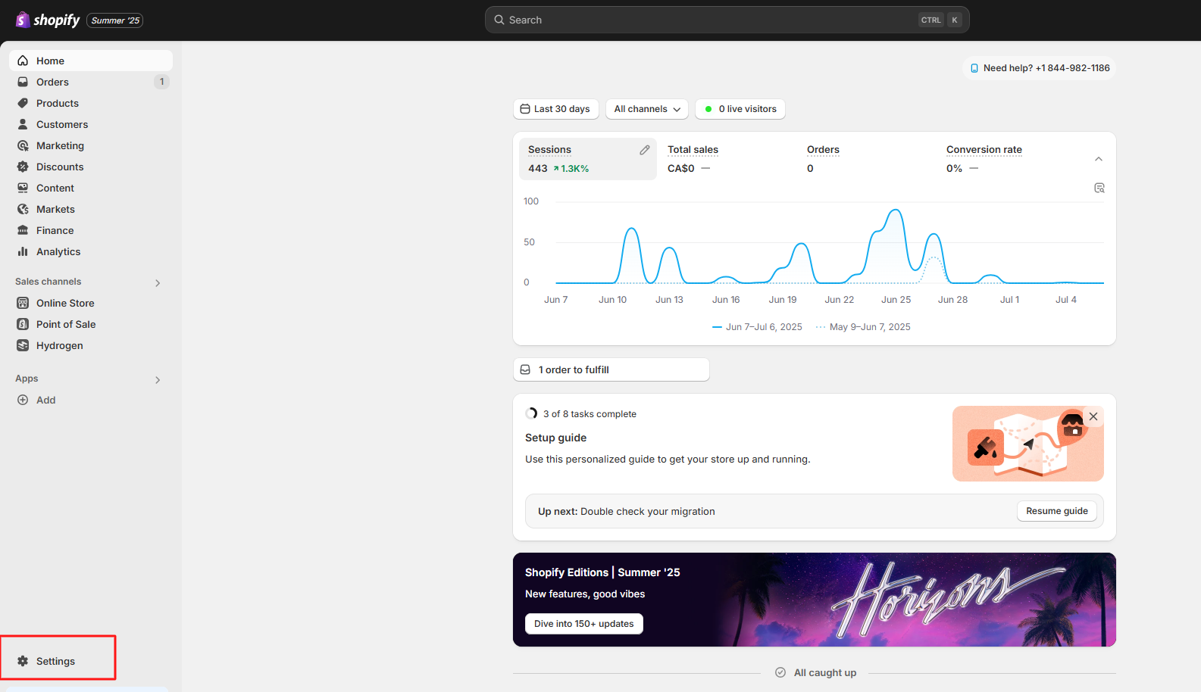Click the Orders count badge 1

[x=161, y=82]
